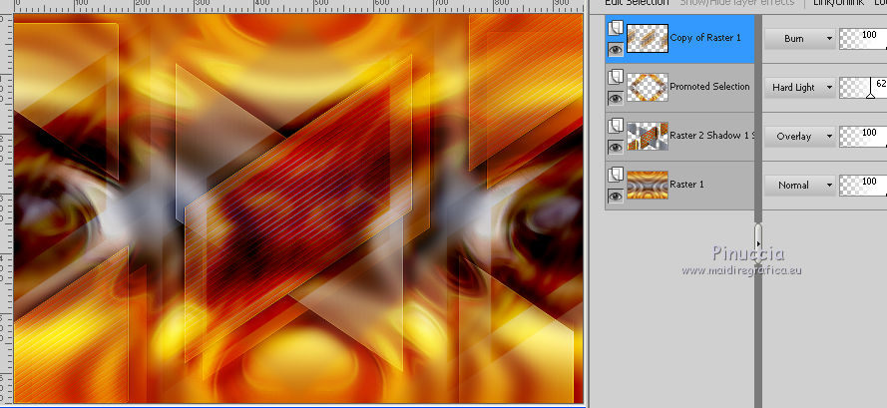
Task: Adjust opacity slider of Copy of Raster 1
Action: tap(863, 39)
